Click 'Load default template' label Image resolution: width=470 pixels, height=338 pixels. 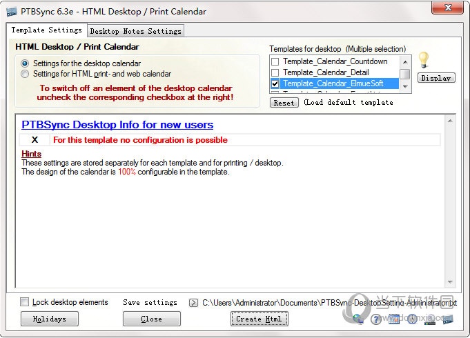(x=349, y=103)
